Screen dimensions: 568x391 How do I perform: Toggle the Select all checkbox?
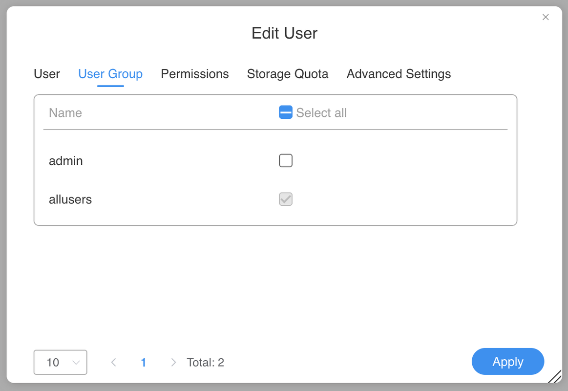(x=286, y=112)
